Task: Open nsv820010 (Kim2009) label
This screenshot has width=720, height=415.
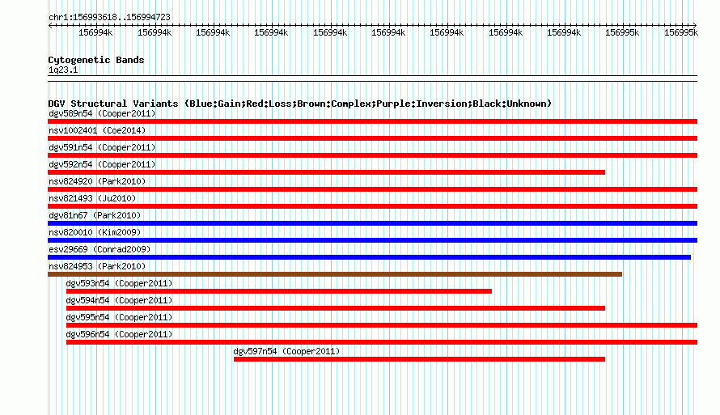Action: pyautogui.click(x=95, y=232)
